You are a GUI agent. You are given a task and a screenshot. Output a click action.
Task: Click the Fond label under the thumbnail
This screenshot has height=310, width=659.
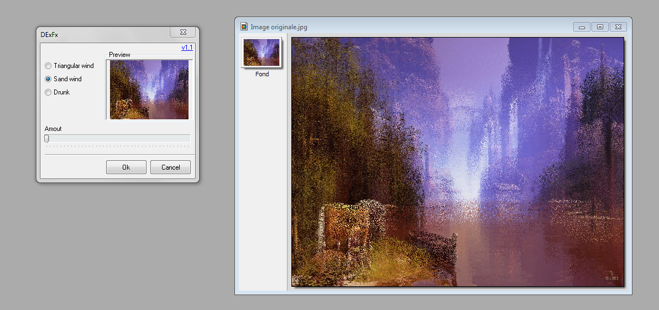(x=262, y=74)
